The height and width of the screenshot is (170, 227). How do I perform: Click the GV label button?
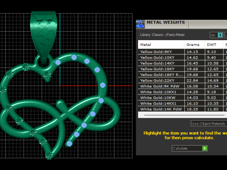pyautogui.click(x=213, y=35)
